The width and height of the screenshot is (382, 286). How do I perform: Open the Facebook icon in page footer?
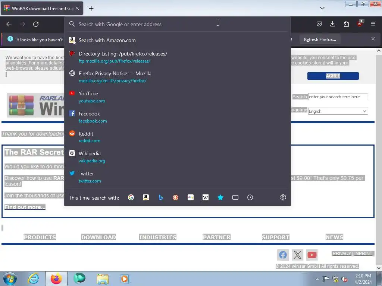pos(283,255)
